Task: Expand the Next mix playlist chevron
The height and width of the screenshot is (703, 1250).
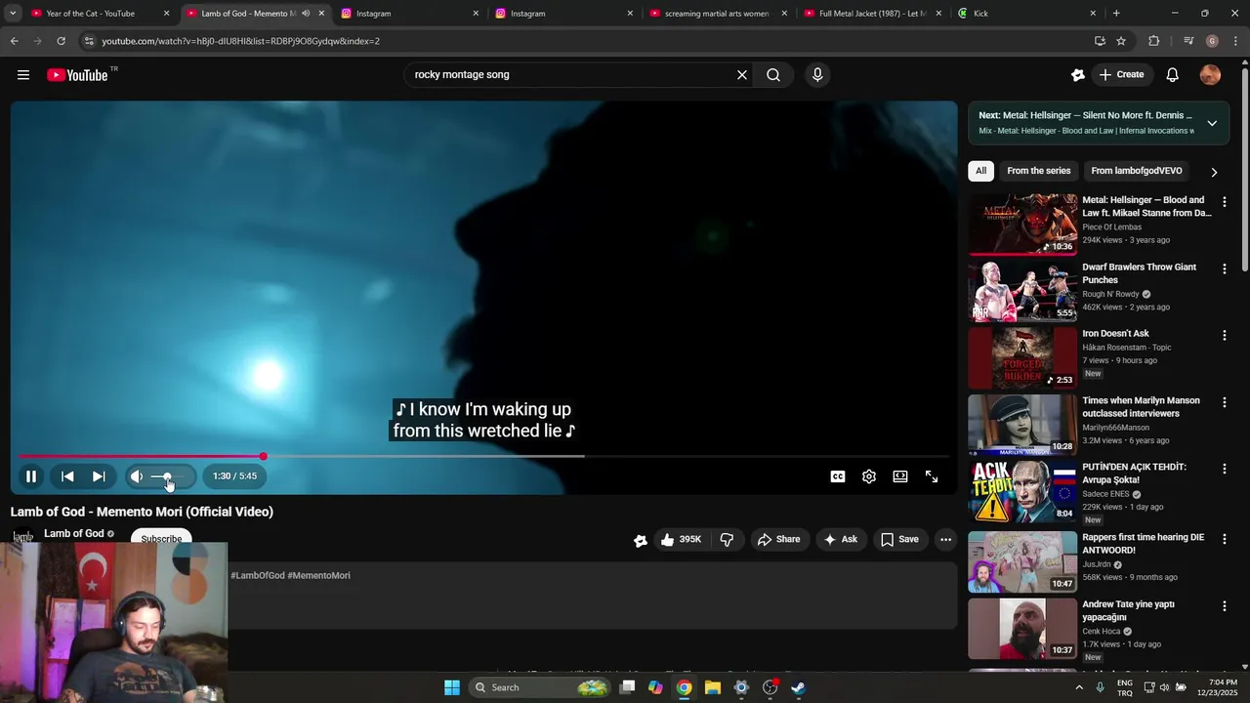Action: point(1212,123)
